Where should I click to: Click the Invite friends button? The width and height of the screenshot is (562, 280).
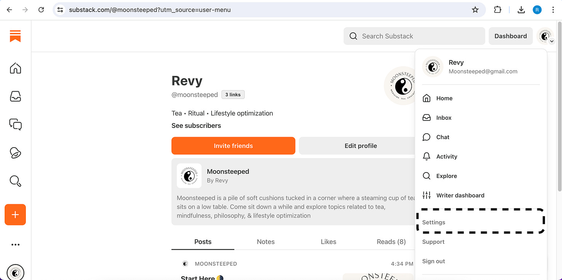(x=233, y=146)
